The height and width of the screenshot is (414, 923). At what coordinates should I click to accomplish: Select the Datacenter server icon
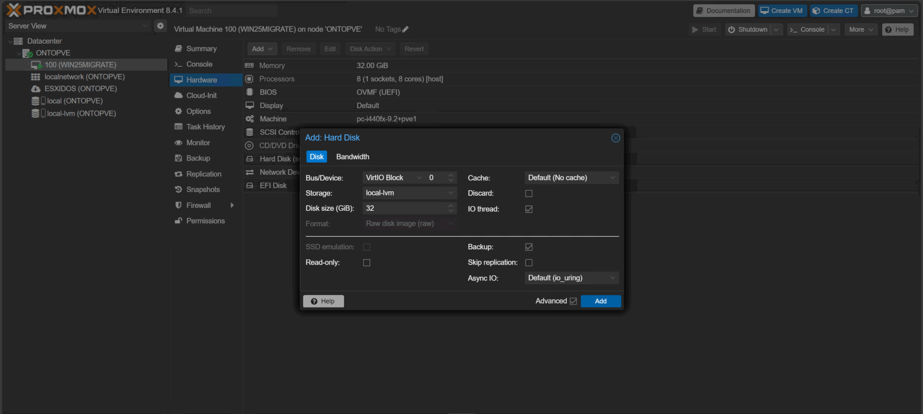(x=18, y=41)
